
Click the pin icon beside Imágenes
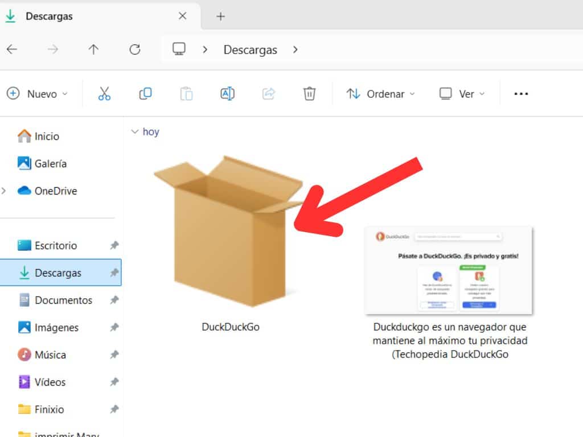(114, 327)
